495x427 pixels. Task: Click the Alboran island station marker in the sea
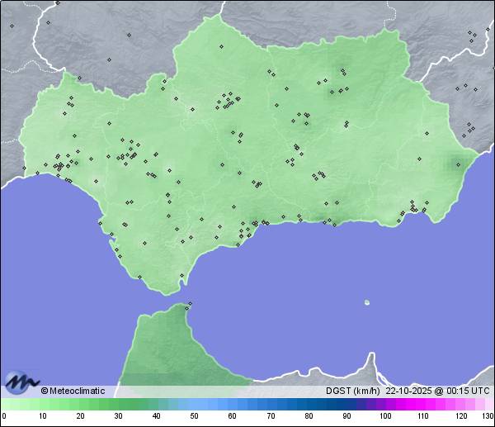[367, 302]
